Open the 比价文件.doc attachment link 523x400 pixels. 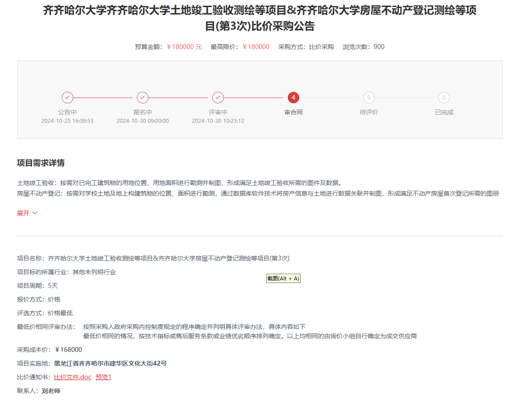pos(72,377)
